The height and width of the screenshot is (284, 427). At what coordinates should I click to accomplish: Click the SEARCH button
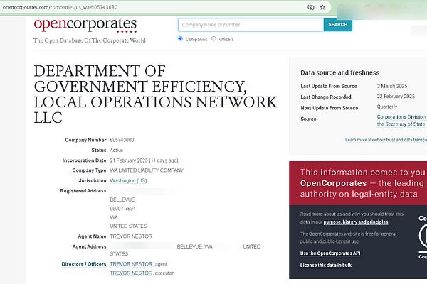[x=338, y=25]
